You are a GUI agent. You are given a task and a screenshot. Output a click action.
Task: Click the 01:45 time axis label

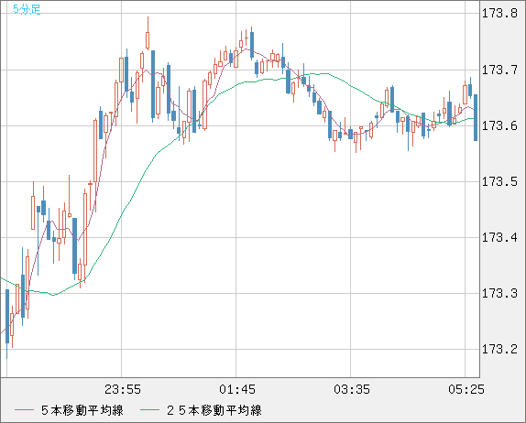click(x=237, y=389)
